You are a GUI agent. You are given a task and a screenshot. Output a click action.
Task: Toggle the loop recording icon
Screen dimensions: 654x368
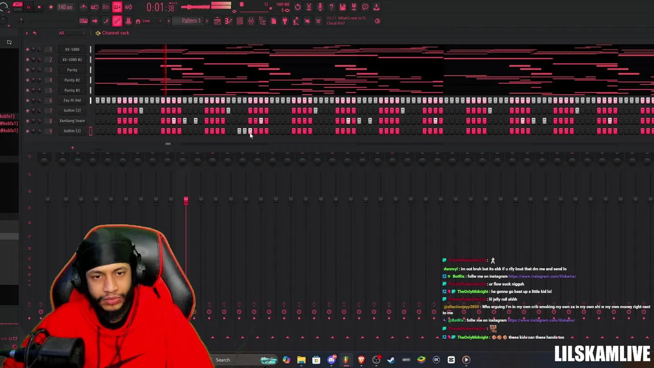click(128, 7)
